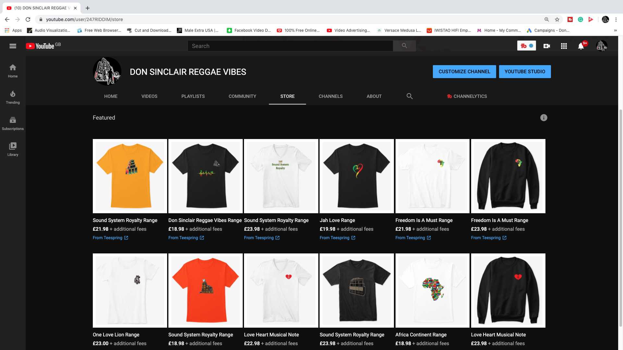Click the store info icon
623x350 pixels.
click(544, 118)
